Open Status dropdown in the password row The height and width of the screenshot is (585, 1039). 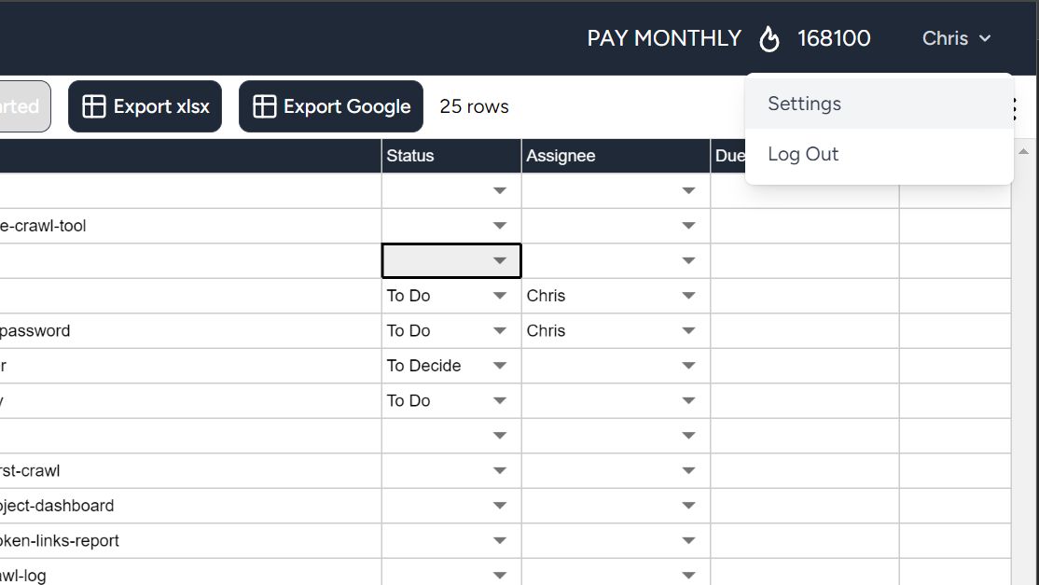500,331
